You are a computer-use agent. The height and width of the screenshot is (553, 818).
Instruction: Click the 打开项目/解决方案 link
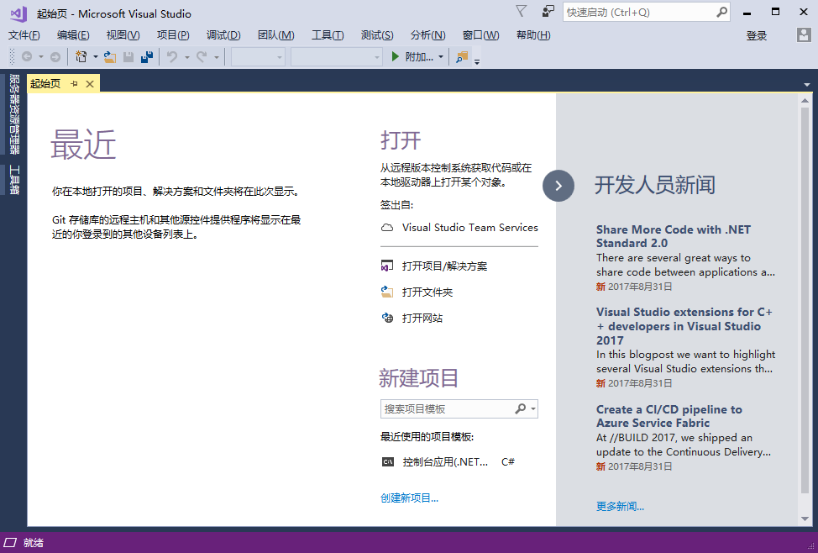(444, 266)
